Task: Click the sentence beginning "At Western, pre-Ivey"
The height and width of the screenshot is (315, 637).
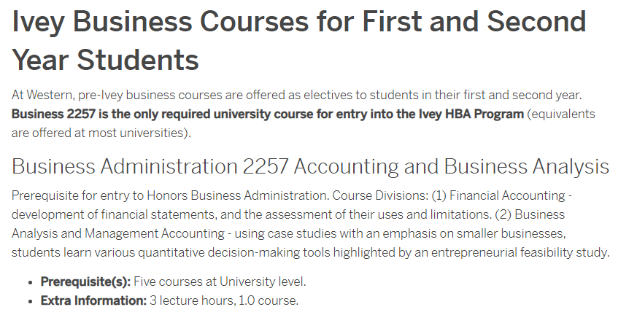Action: 296,95
